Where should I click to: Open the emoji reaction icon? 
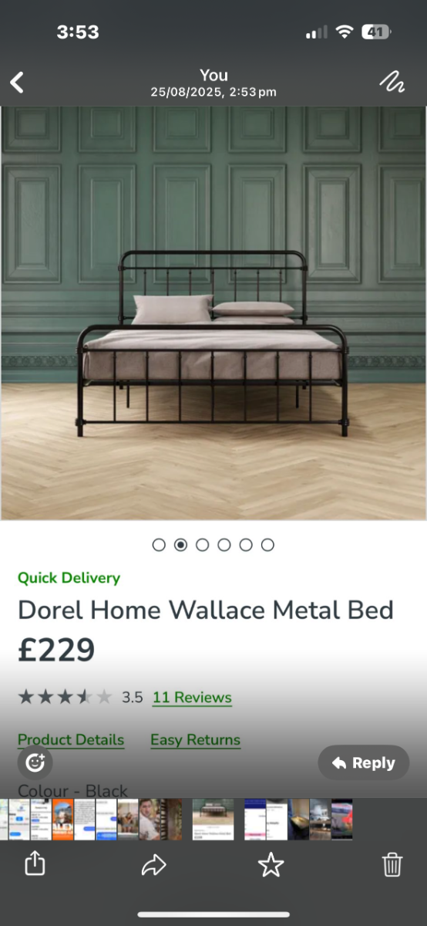point(35,762)
